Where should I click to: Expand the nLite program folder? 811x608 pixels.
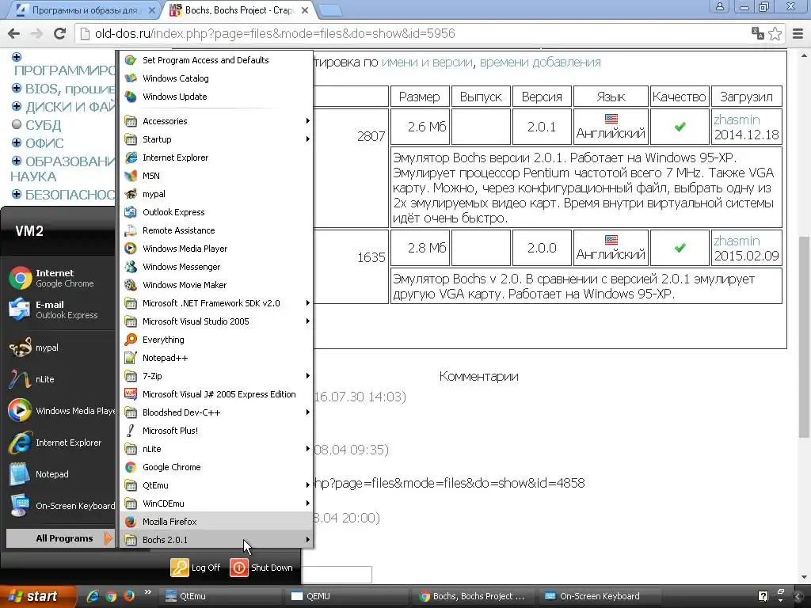tap(216, 449)
